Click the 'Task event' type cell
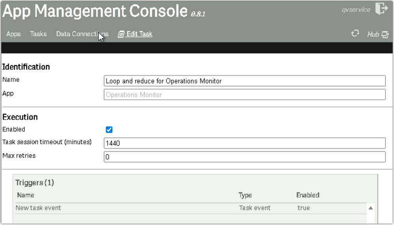This screenshot has width=394, height=225. [x=254, y=208]
